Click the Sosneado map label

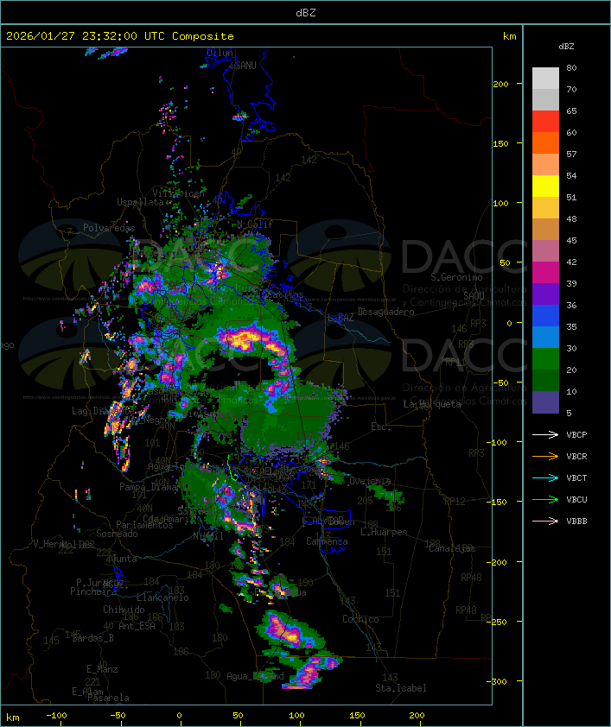[117, 534]
